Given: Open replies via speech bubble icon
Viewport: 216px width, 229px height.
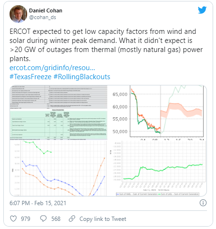Looking at the screenshot, I should pyautogui.click(x=43, y=219).
